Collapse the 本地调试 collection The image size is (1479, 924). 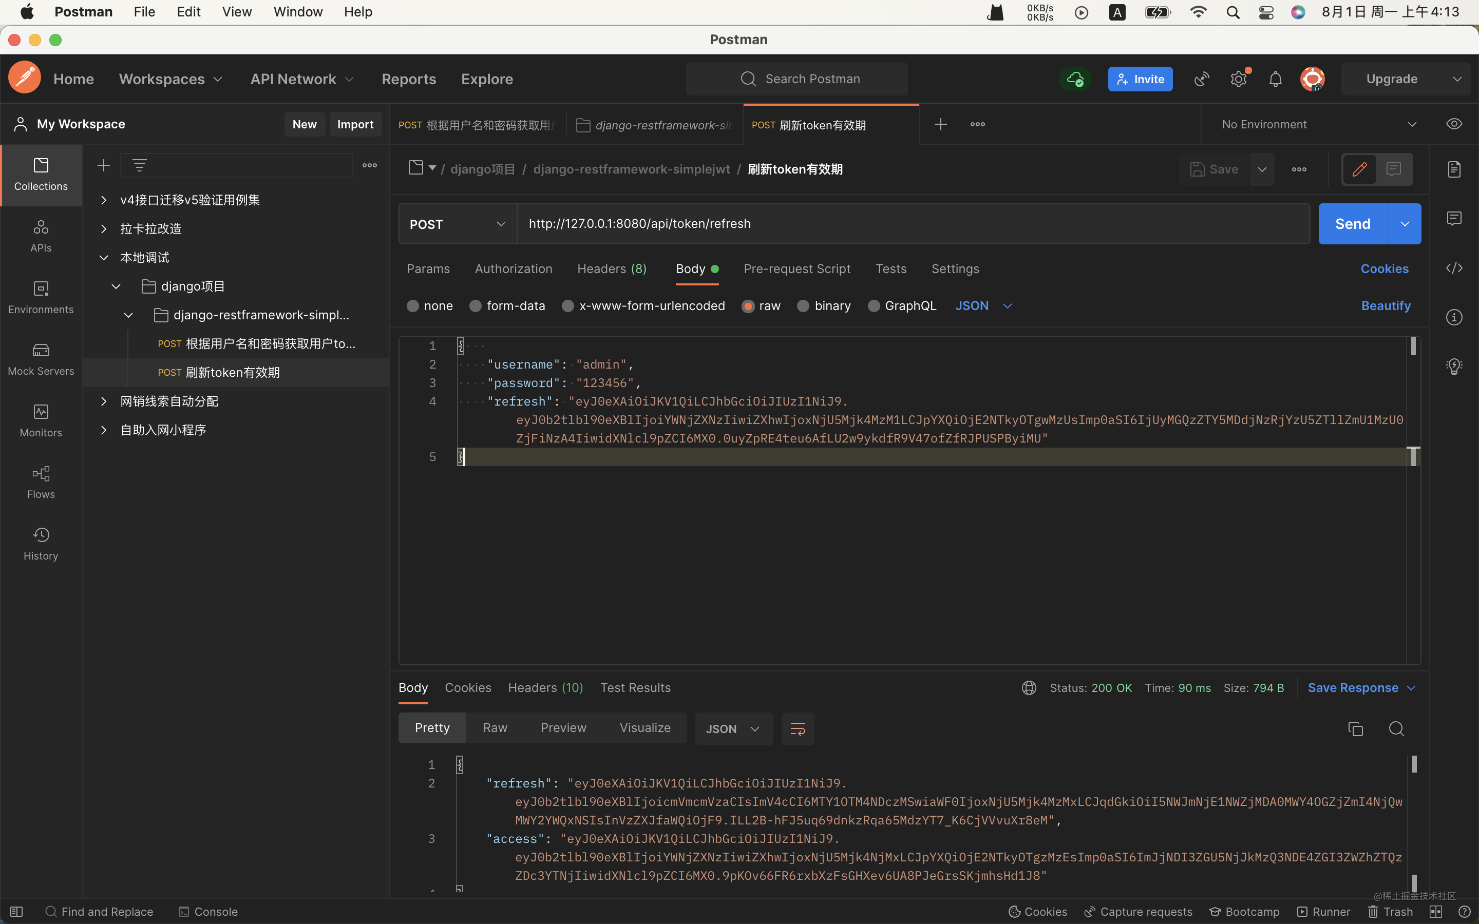104,257
